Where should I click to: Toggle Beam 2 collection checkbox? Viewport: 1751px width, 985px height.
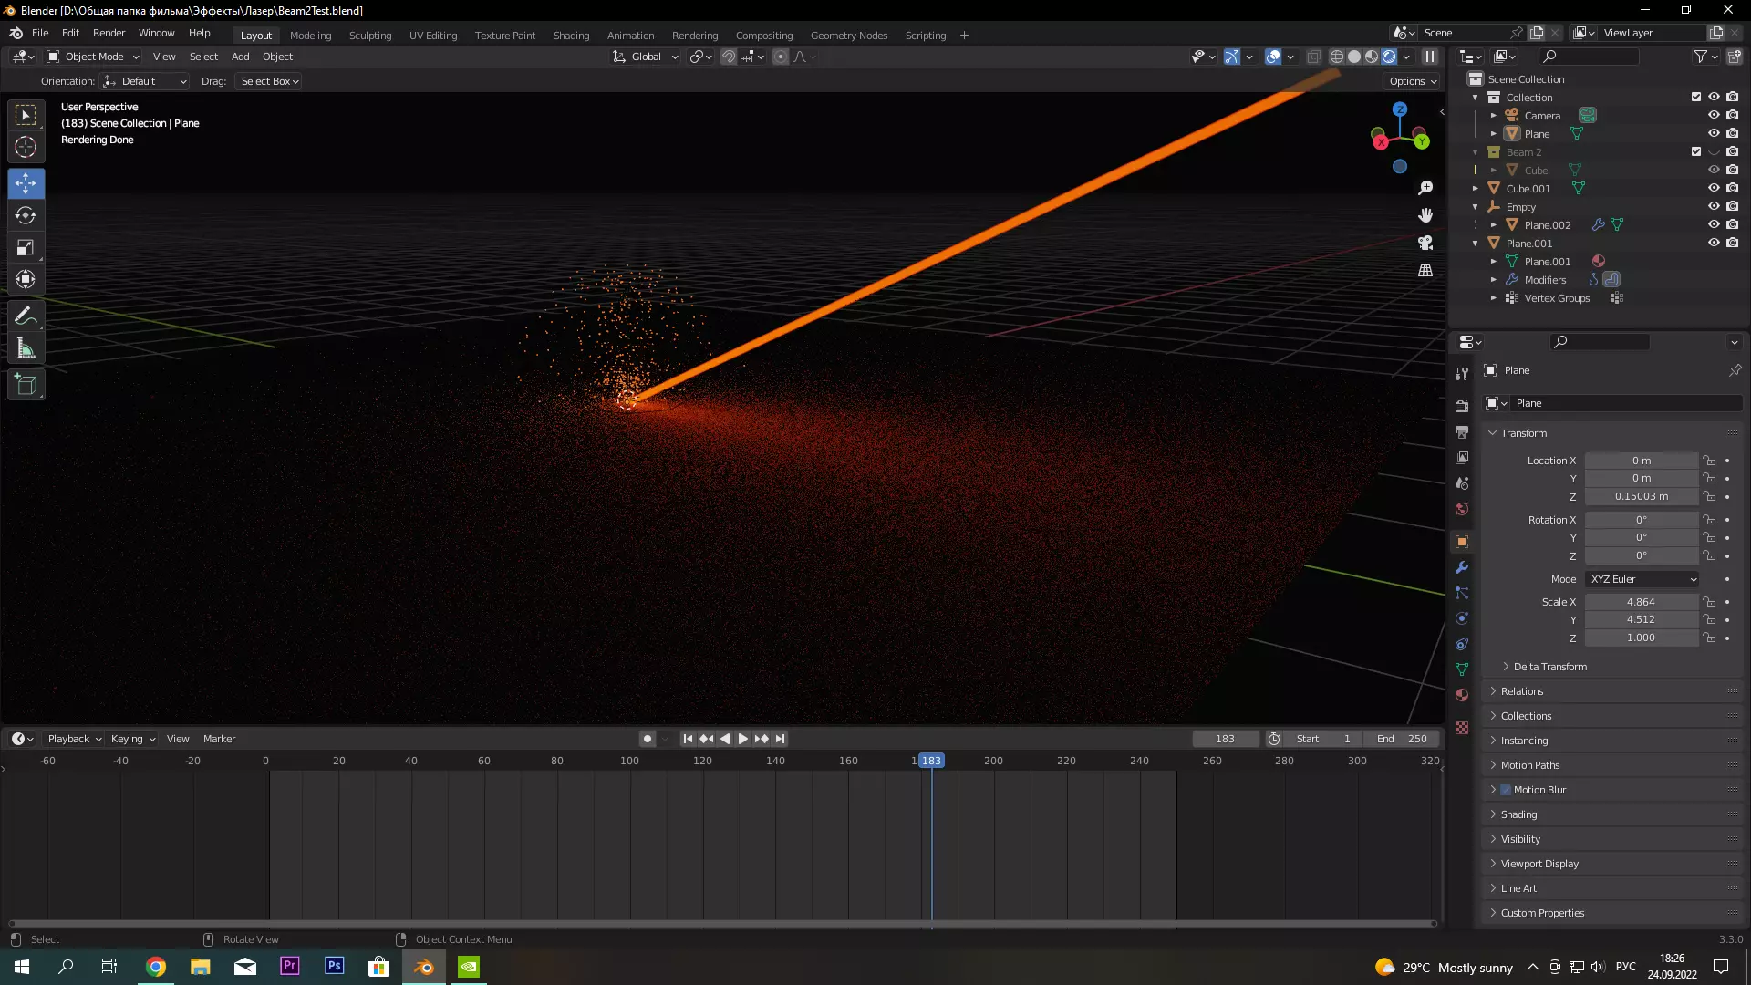point(1696,152)
